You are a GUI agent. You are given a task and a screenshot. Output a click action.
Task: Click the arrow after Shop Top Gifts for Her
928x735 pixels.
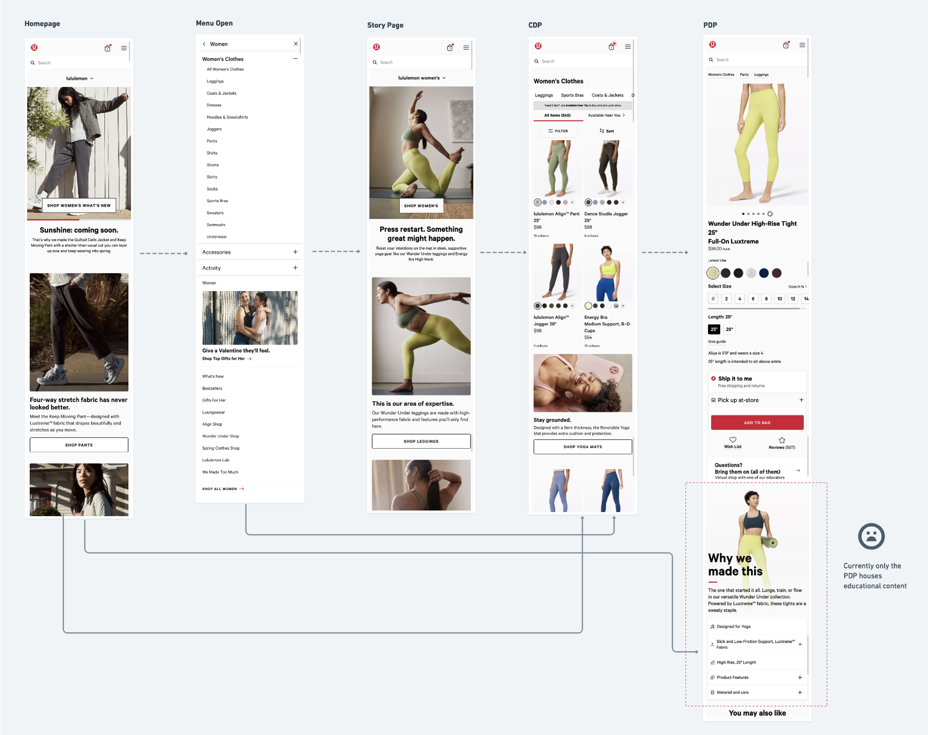[x=249, y=359]
